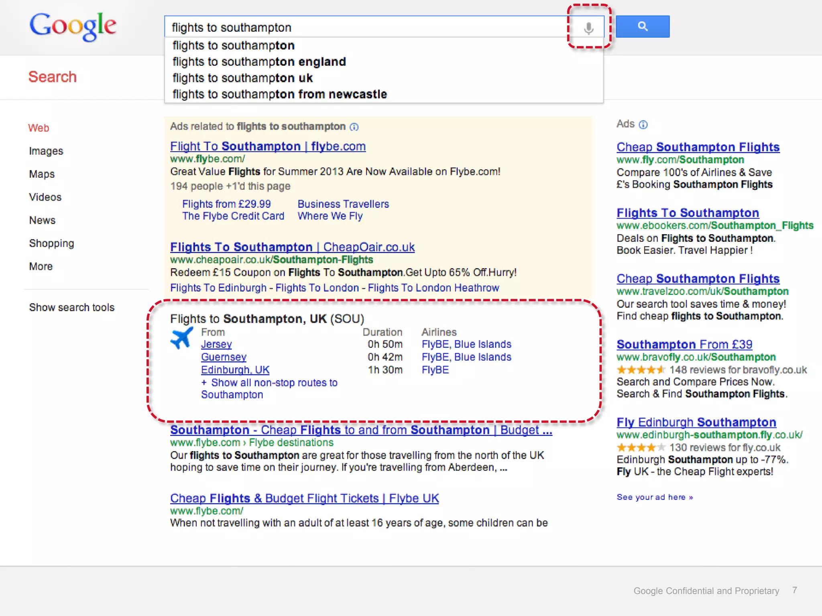Click 'See your ad here' link
The width and height of the screenshot is (822, 616).
pos(655,497)
